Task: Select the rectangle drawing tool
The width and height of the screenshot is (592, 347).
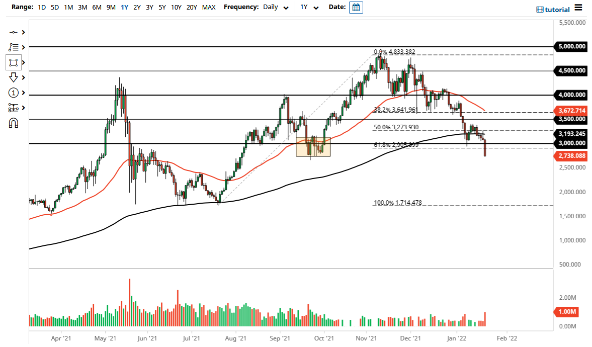Action: [x=14, y=62]
